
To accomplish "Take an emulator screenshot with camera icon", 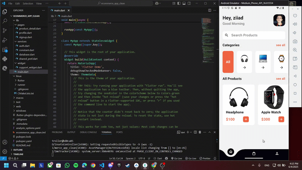I will [x=295, y=42].
